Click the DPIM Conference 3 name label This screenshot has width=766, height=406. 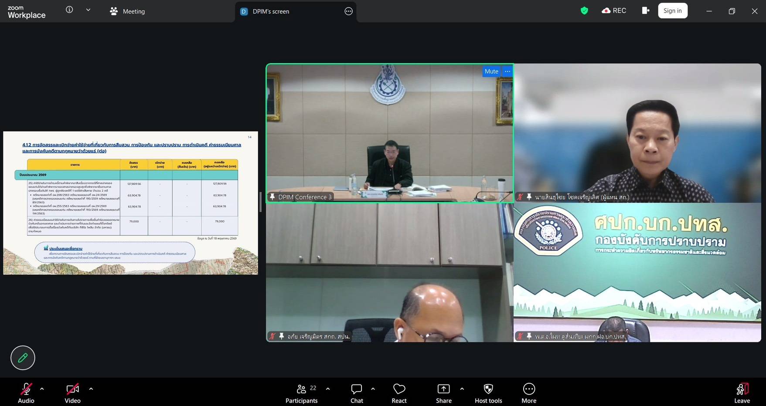(x=305, y=197)
